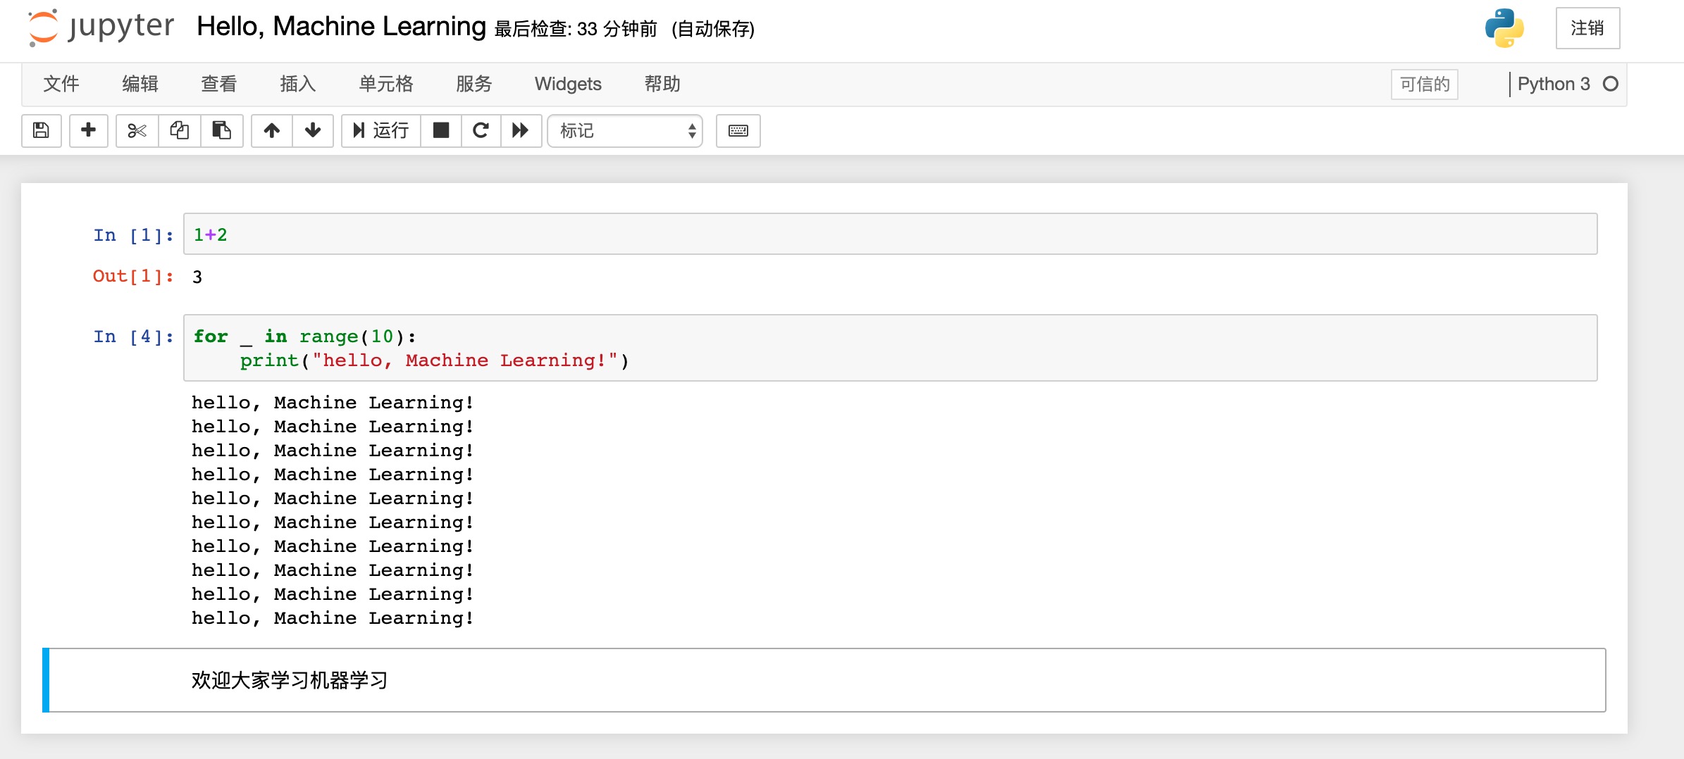This screenshot has height=759, width=1684.
Task: Toggle the 可信的 trusted notebook indicator
Action: click(1425, 84)
